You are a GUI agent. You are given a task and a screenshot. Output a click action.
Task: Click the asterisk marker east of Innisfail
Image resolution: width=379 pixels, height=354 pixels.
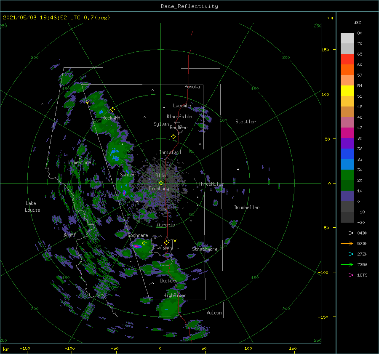200,144
